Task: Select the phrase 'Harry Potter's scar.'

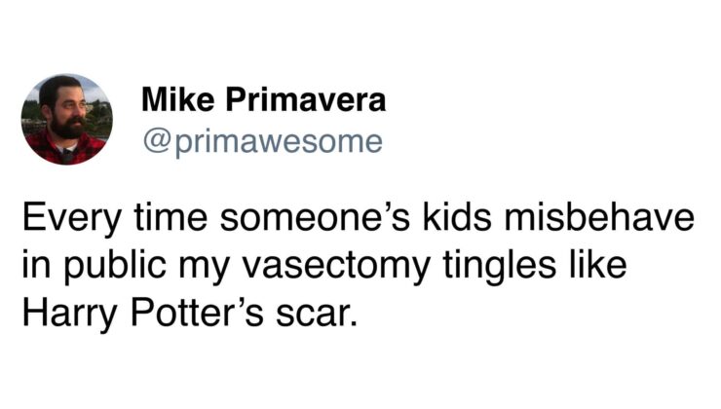Action: tap(189, 315)
